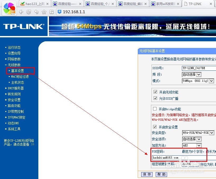Collapse 无线参数 menu
The image size is (216, 179).
[x=14, y=65]
